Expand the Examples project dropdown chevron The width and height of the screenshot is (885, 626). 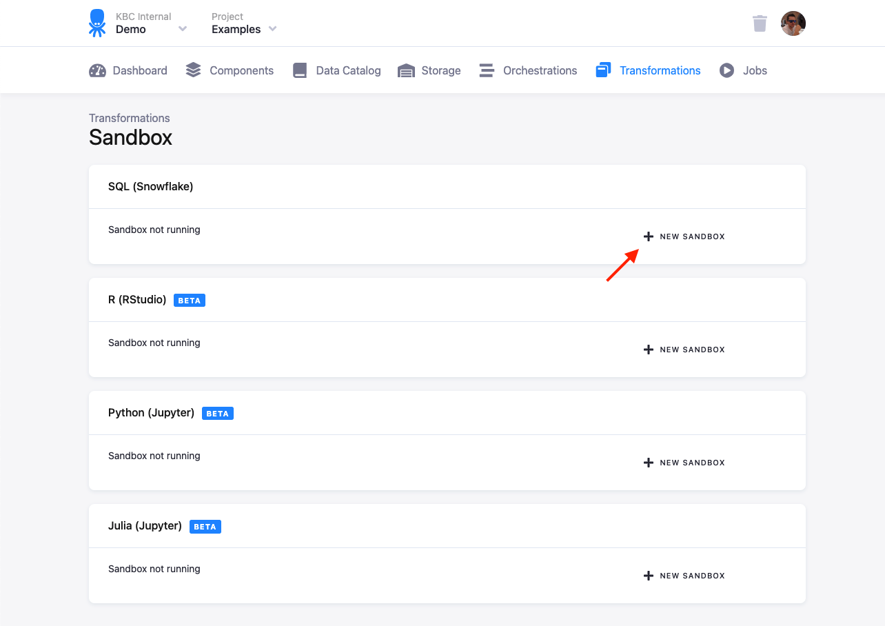(272, 29)
